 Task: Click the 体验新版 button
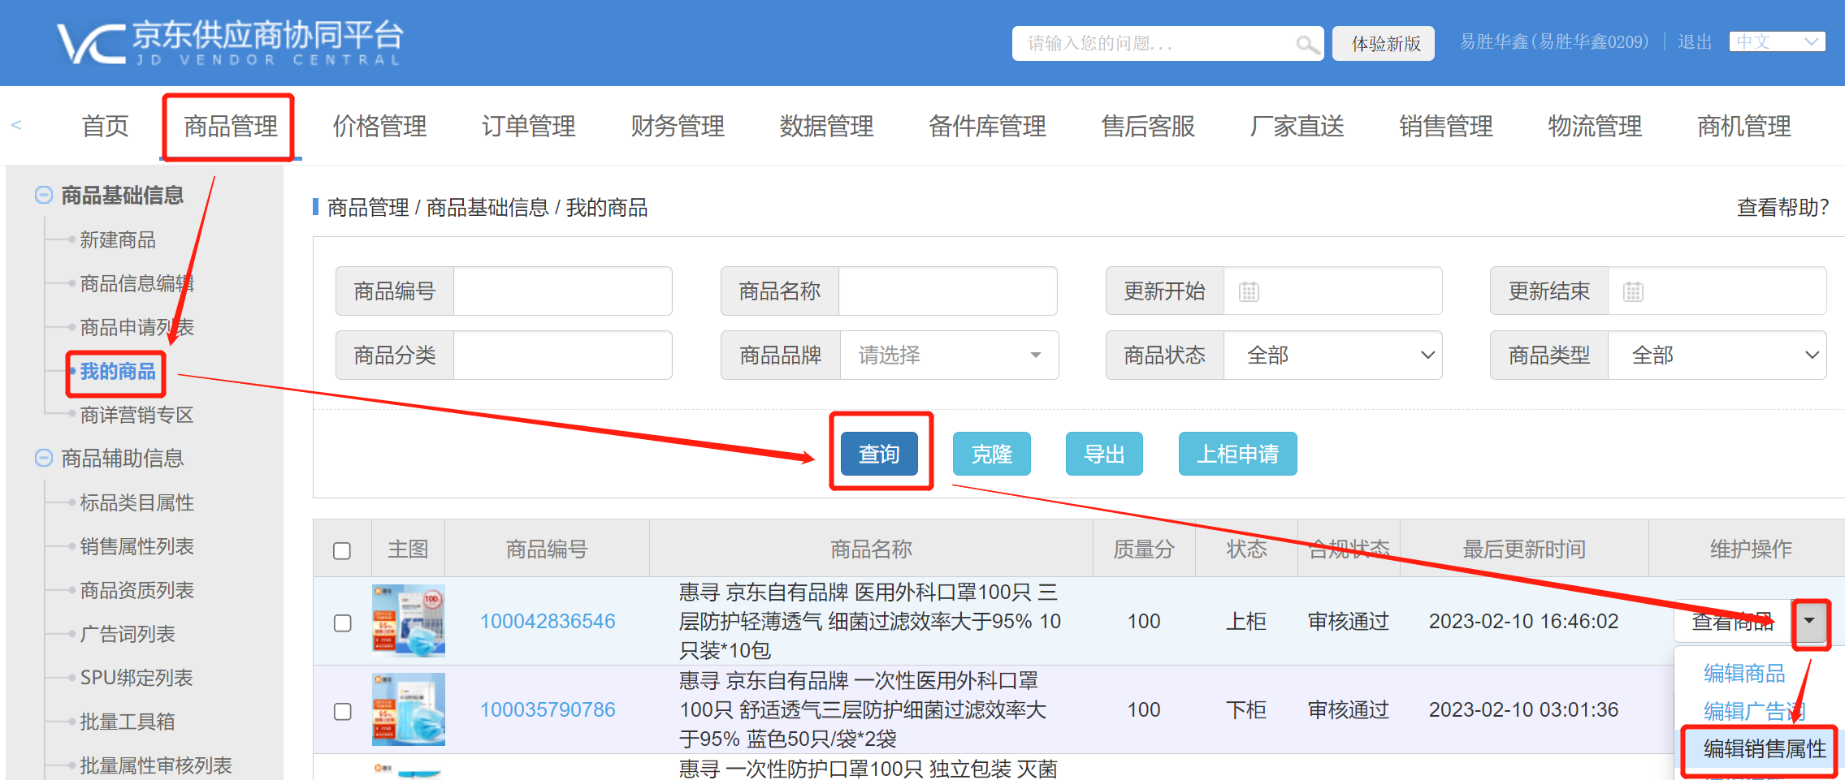pyautogui.click(x=1384, y=44)
